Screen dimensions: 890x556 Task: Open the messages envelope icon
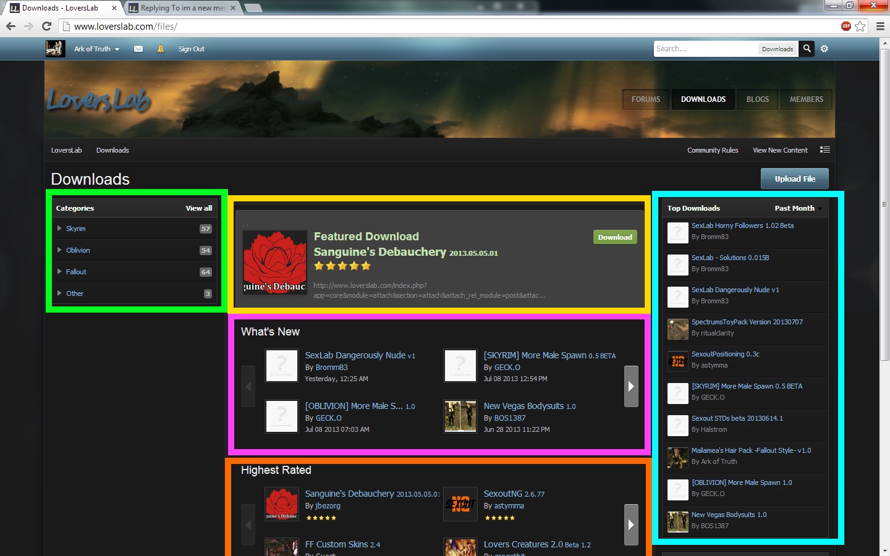coord(138,49)
